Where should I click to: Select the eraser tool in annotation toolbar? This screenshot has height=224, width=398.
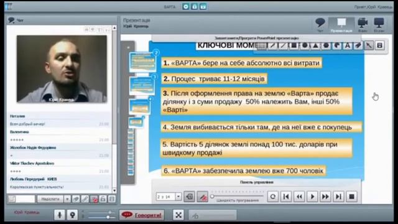pos(358,45)
